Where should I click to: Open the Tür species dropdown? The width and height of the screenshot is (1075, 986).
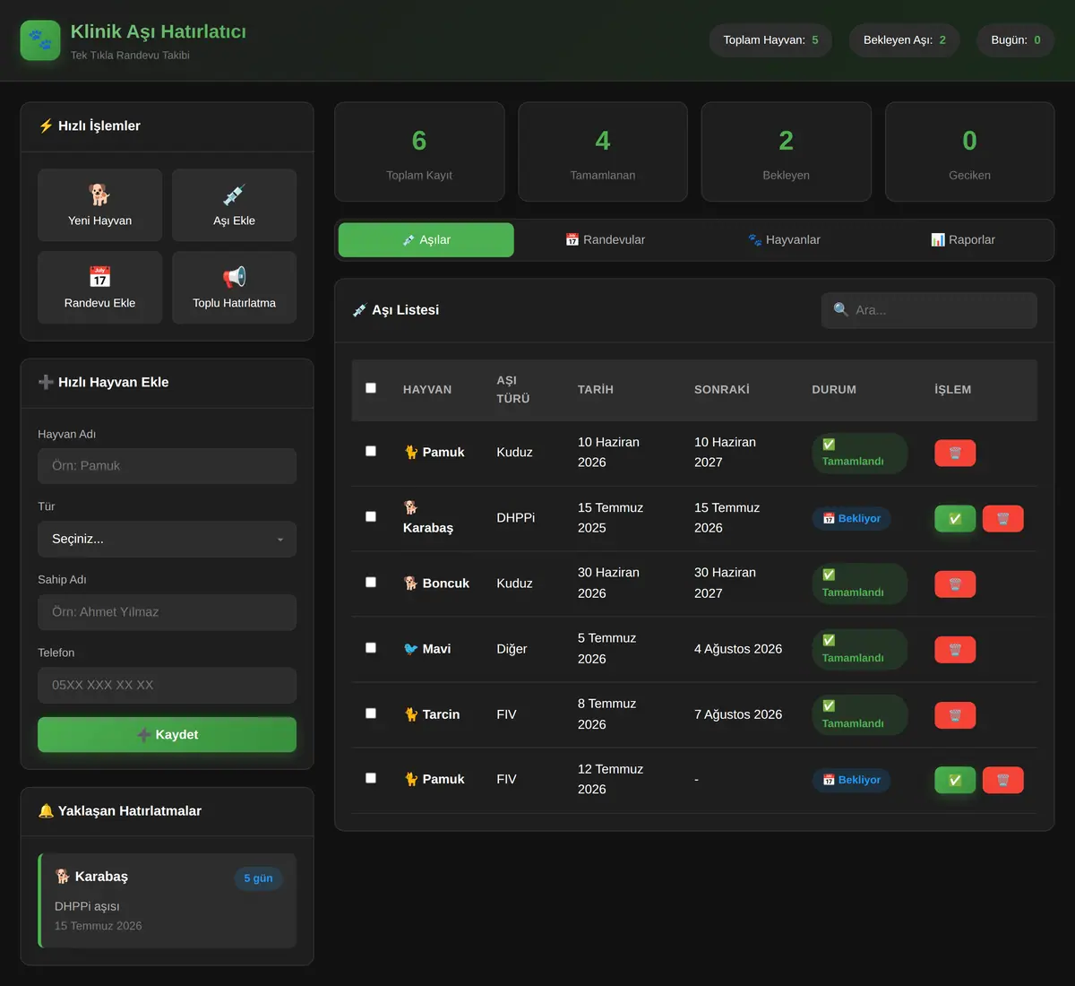click(167, 539)
